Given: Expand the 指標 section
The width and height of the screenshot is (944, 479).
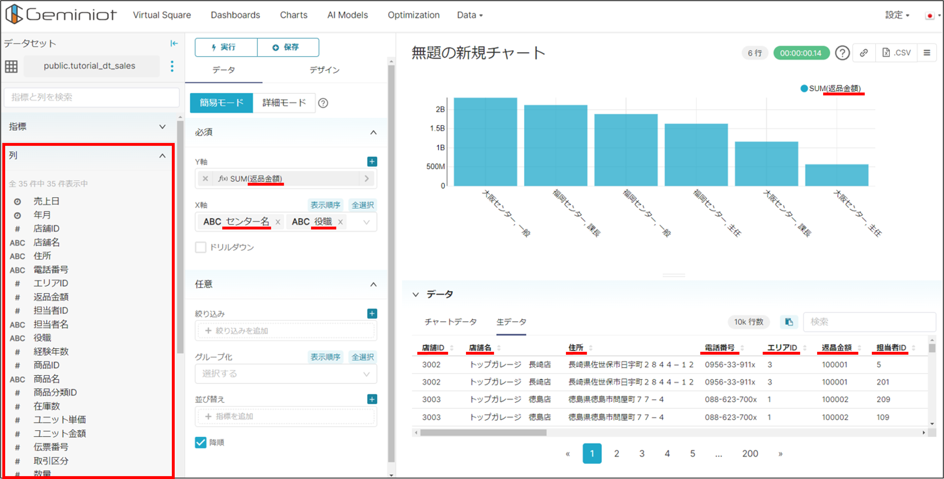Looking at the screenshot, I should point(162,127).
